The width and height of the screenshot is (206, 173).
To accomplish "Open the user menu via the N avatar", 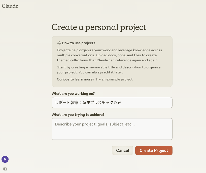I will pos(5,159).
